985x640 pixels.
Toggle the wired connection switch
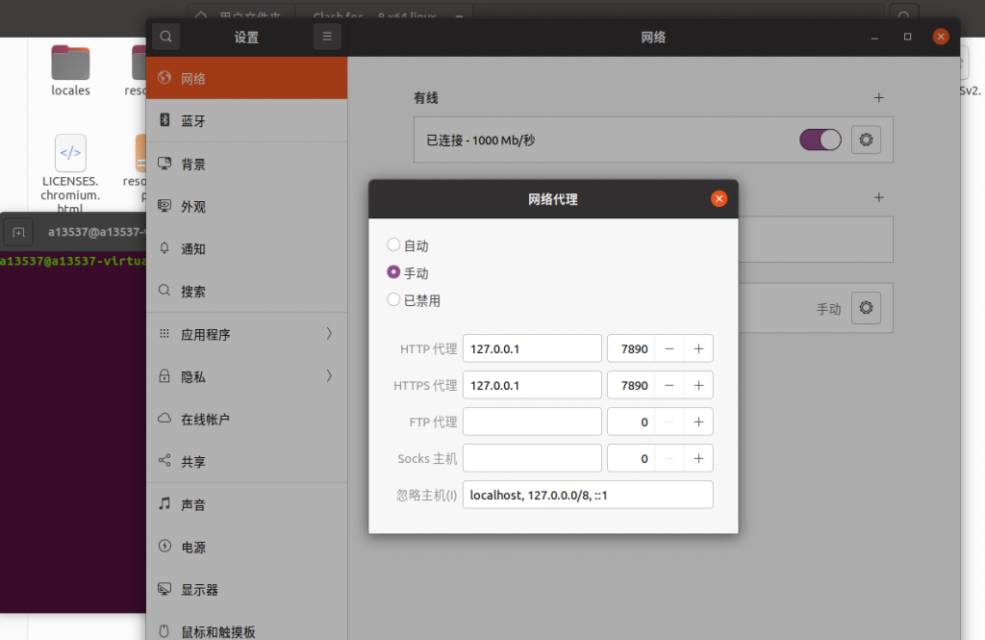pos(820,140)
